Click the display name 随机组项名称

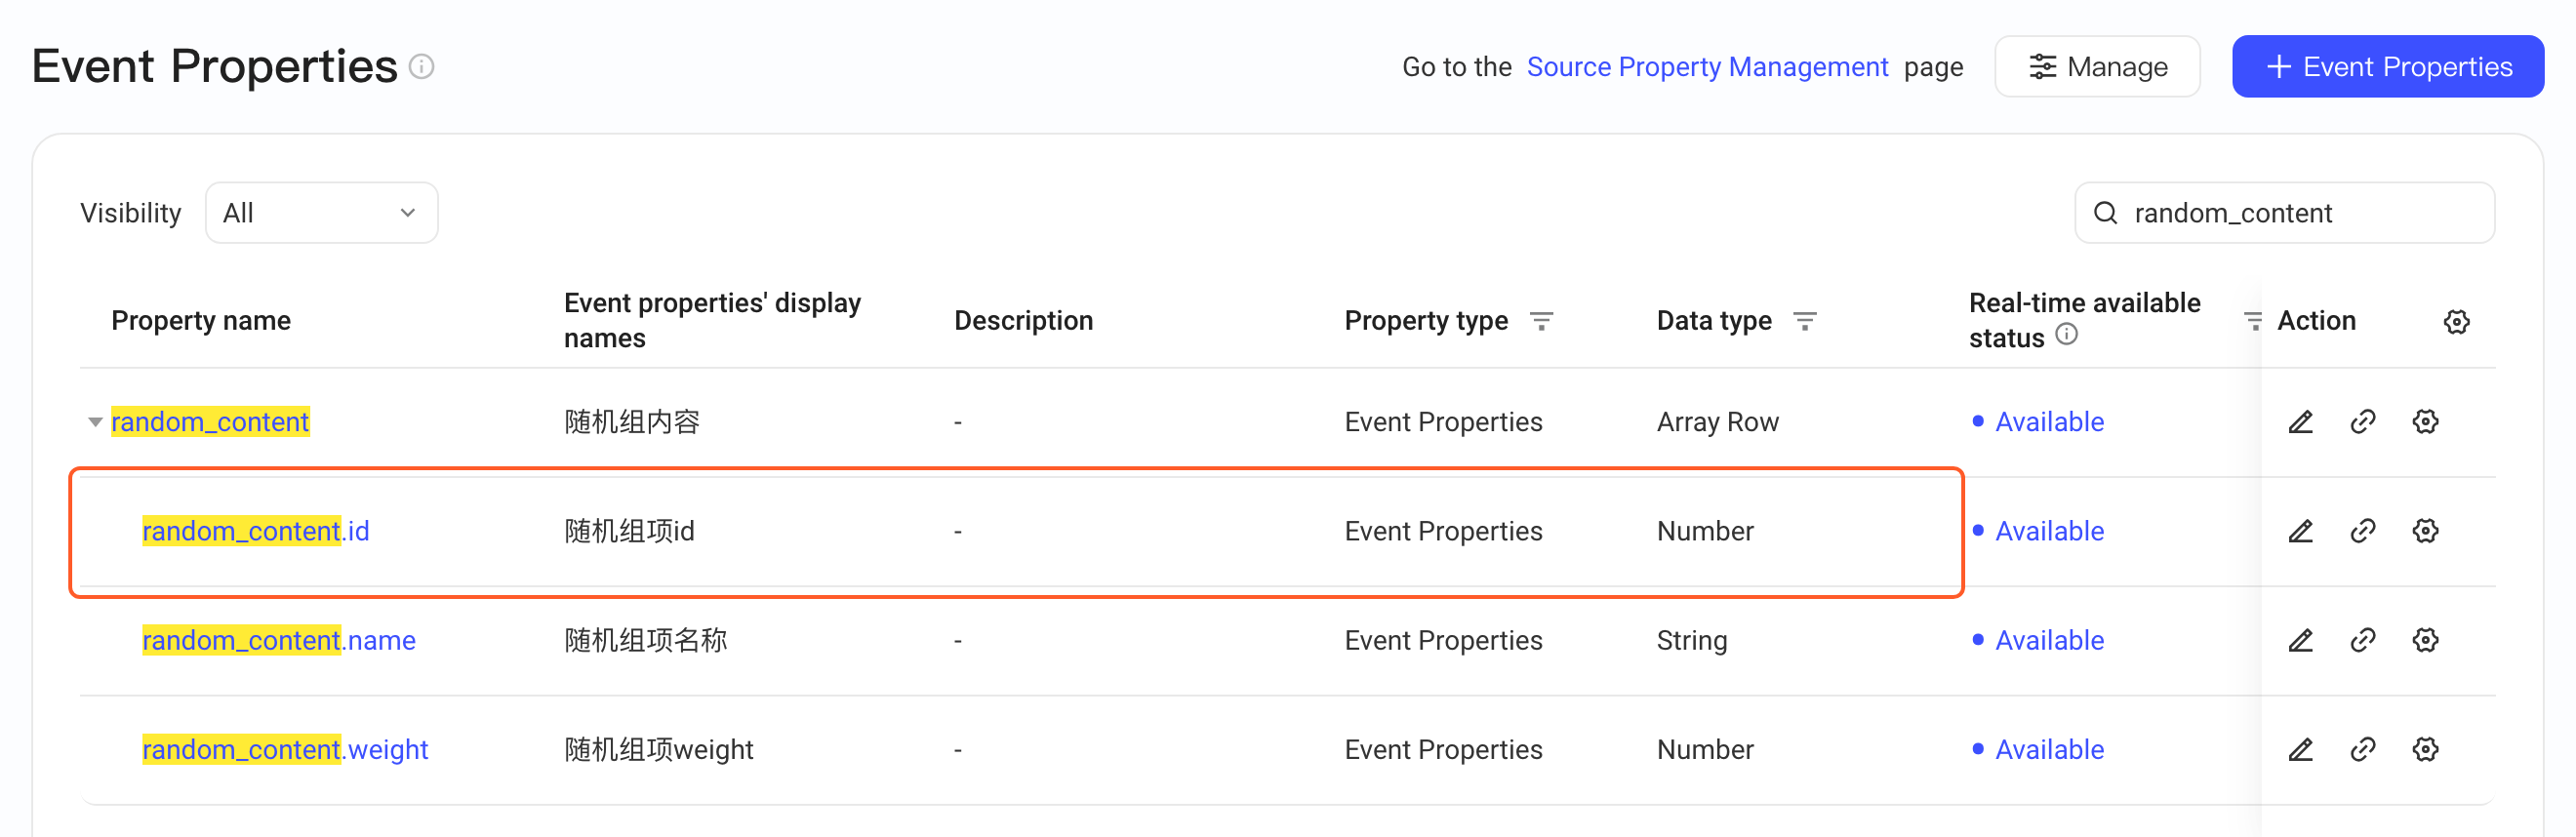point(645,640)
